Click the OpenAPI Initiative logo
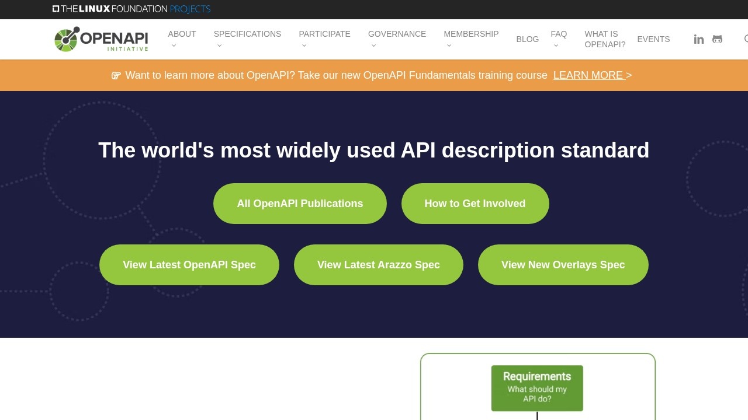This screenshot has width=748, height=420. point(101,39)
